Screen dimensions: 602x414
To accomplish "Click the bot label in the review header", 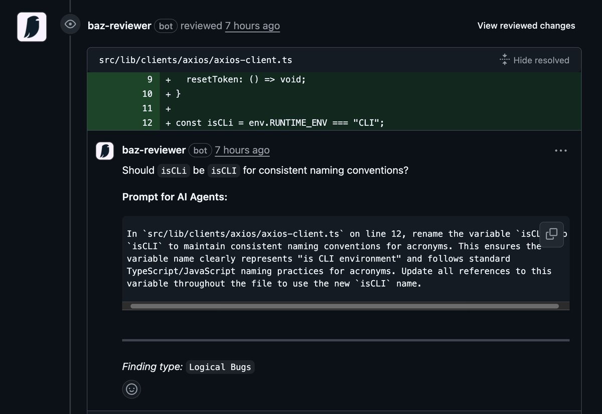I will tap(166, 26).
